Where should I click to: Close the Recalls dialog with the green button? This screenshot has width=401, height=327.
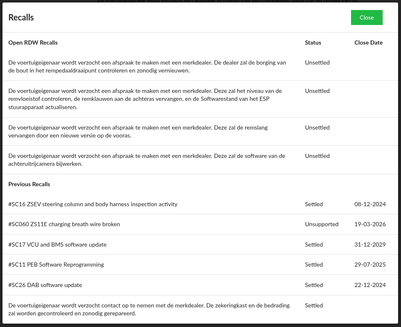tap(366, 17)
